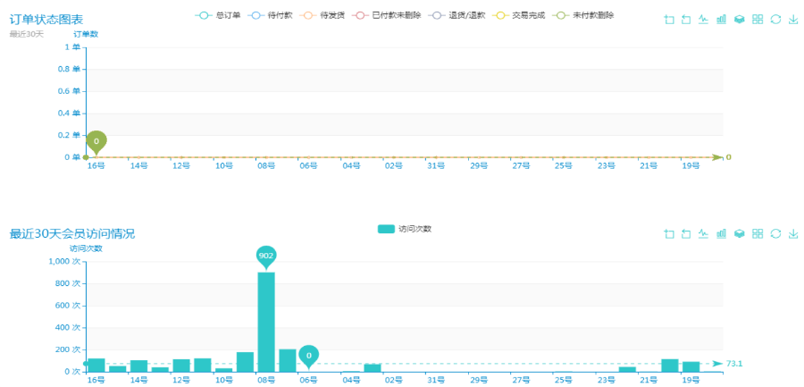Click the 902 peak bar for 08号

(266, 322)
